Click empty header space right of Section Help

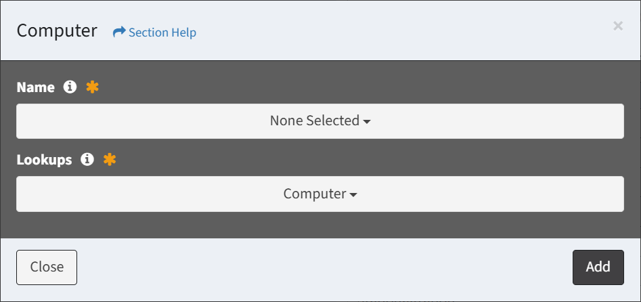pos(406,32)
